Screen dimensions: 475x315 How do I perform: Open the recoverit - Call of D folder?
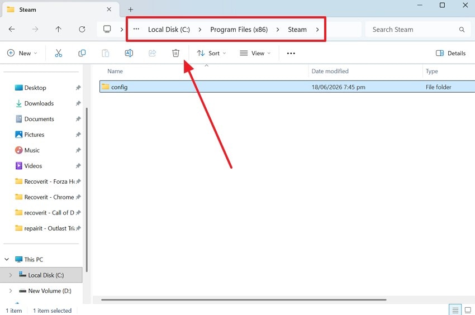click(x=45, y=213)
